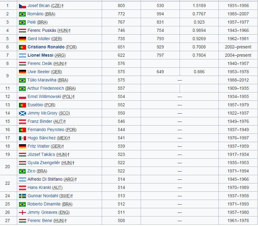The height and width of the screenshot is (226, 258).
Task: Click the Austria flag beside Franz Binder
Action: [22, 122]
